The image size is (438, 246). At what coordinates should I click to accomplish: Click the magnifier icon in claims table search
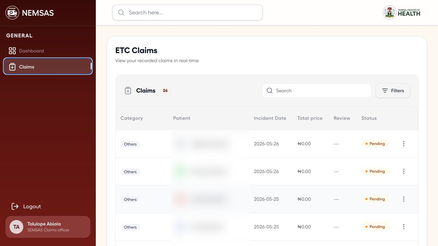click(x=270, y=91)
